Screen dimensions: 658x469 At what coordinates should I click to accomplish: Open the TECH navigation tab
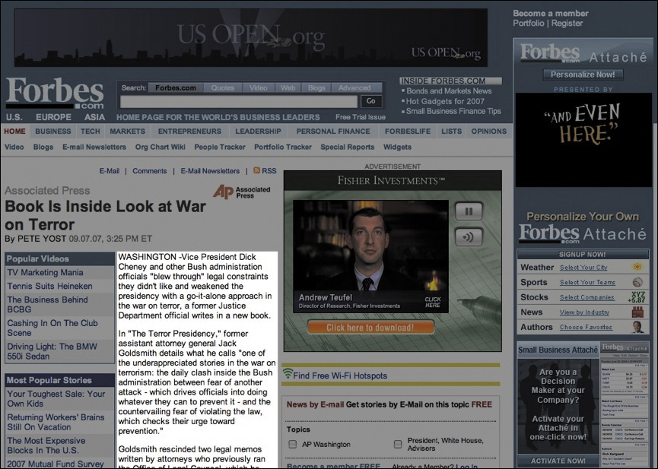pyautogui.click(x=91, y=132)
